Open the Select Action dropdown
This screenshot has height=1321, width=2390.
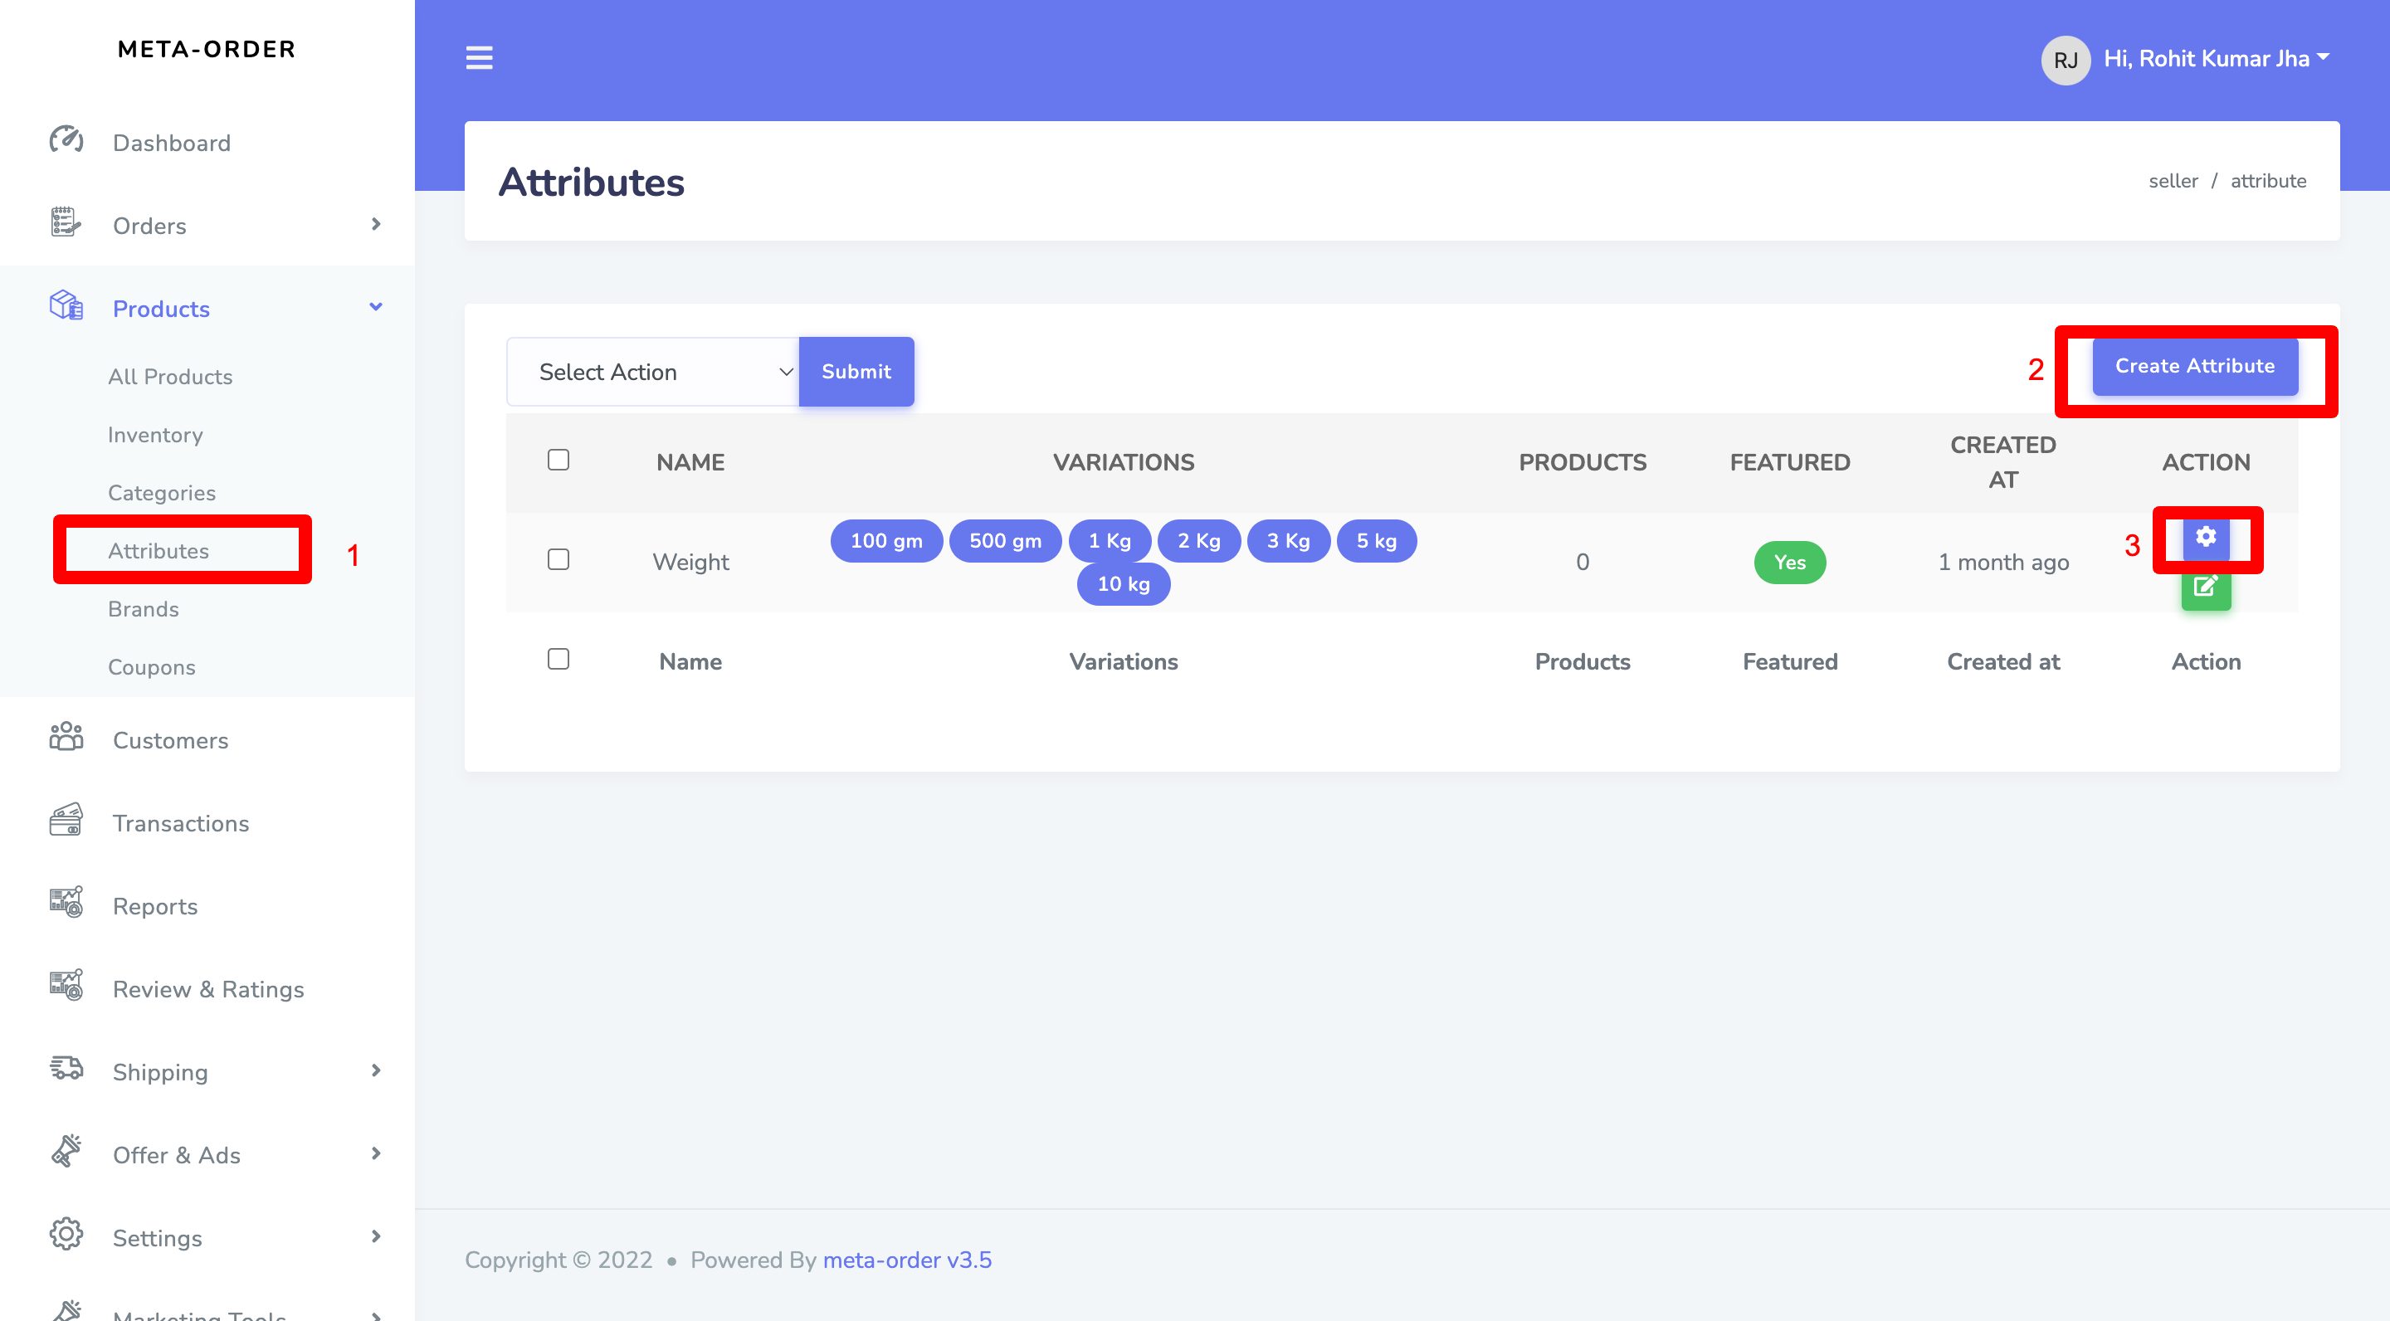tap(653, 371)
